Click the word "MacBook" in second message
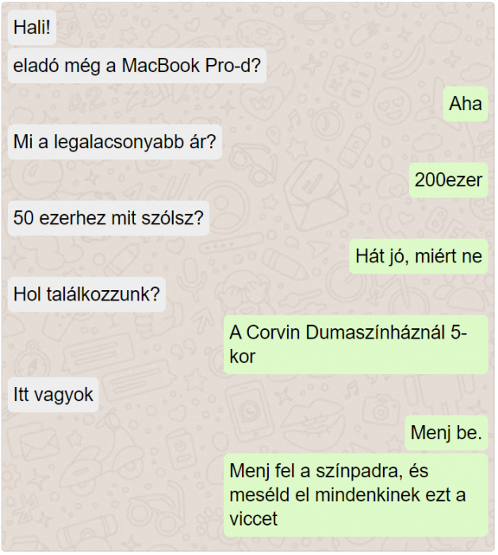This screenshot has height=555, width=498. (161, 66)
